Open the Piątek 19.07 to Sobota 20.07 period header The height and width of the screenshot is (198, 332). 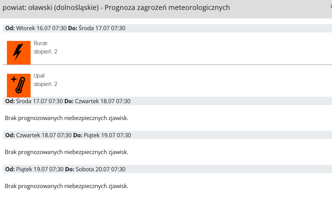(167, 169)
